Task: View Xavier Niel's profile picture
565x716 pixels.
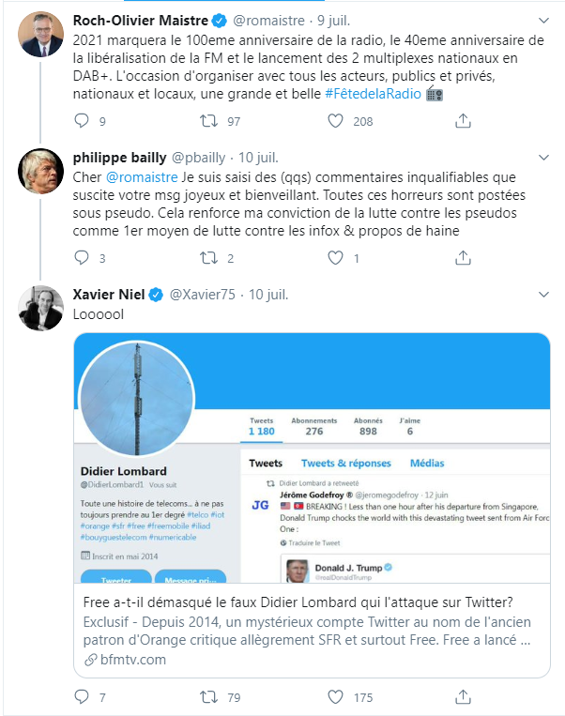Action: click(x=40, y=308)
